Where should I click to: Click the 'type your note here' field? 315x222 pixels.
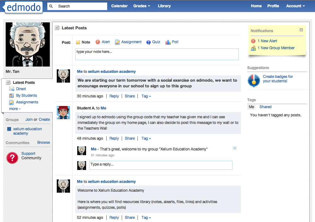pos(157,54)
